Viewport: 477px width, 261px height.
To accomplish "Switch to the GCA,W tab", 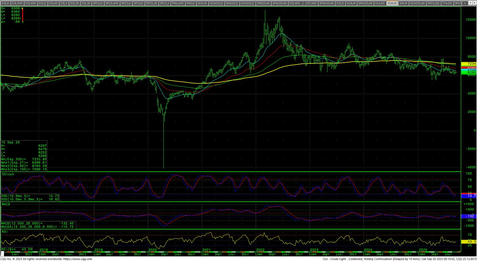I will tap(202, 3).
